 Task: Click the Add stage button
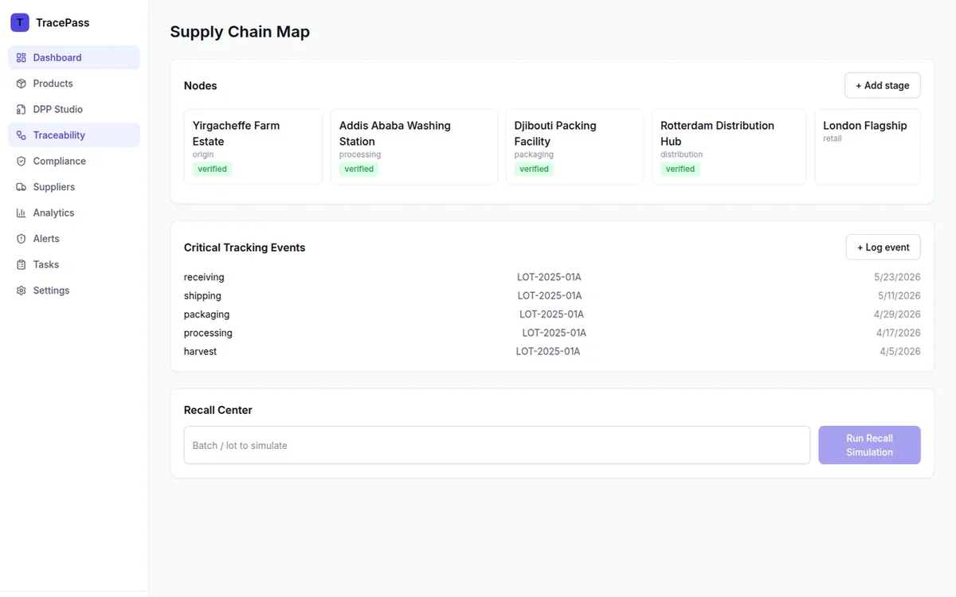click(883, 85)
